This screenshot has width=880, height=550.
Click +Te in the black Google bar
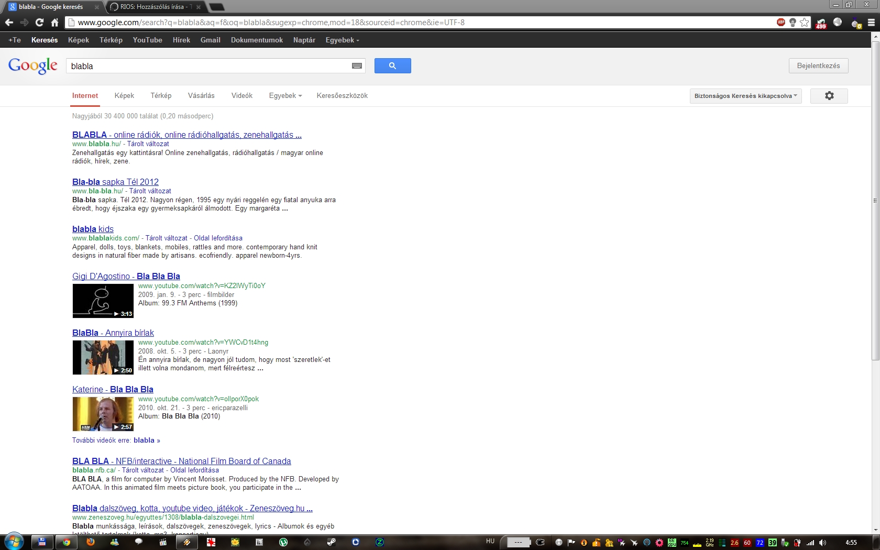click(15, 40)
